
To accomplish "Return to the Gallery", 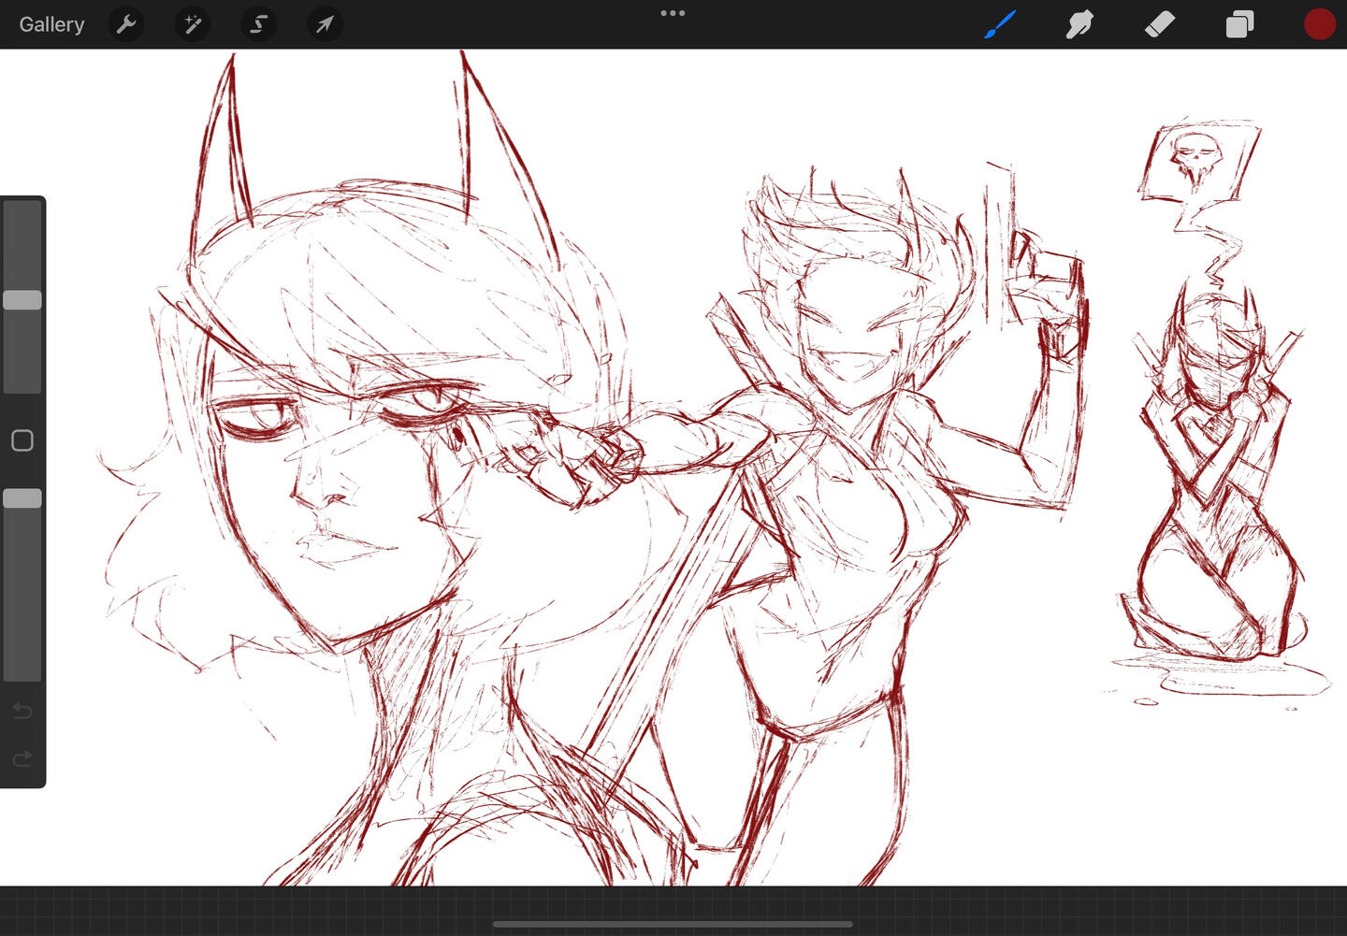I will [x=51, y=24].
